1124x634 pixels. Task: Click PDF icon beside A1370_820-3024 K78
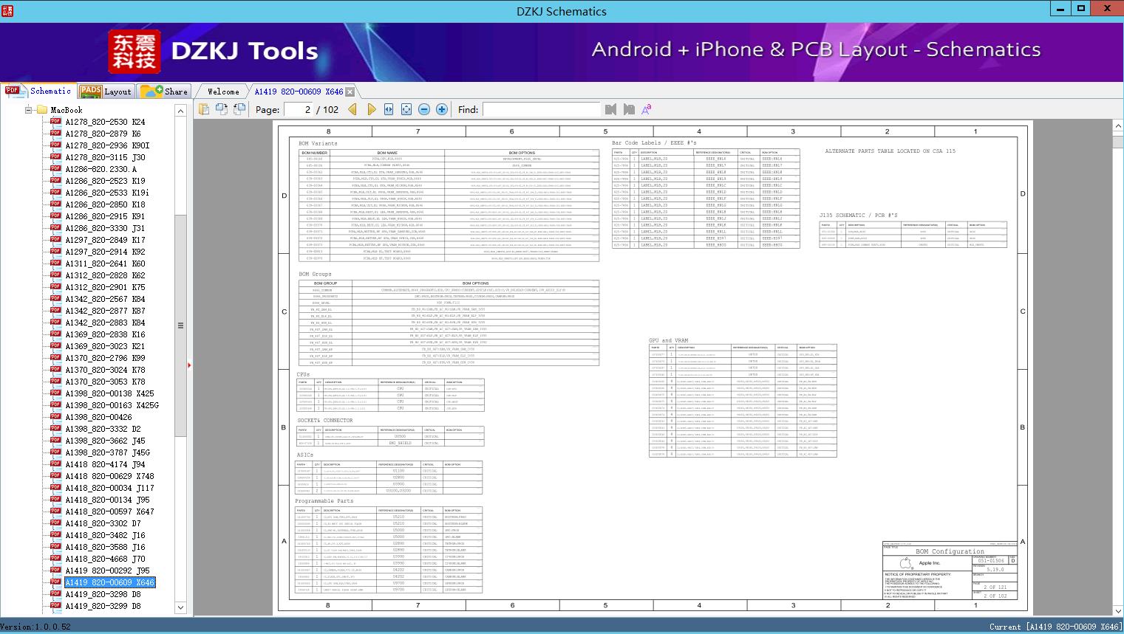pos(55,370)
